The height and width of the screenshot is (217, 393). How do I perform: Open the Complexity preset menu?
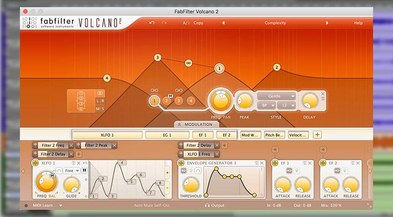coord(275,23)
